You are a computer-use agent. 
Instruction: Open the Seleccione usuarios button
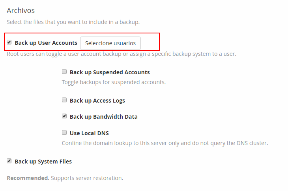pyautogui.click(x=110, y=43)
